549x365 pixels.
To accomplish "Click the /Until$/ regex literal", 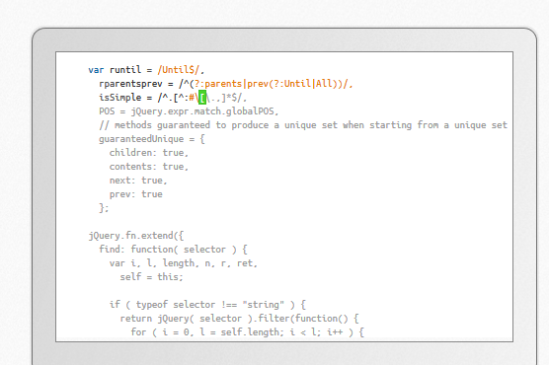I will click(179, 70).
